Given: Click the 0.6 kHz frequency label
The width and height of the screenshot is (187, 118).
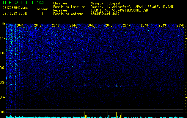Looking at the screenshot, I should (2, 112).
